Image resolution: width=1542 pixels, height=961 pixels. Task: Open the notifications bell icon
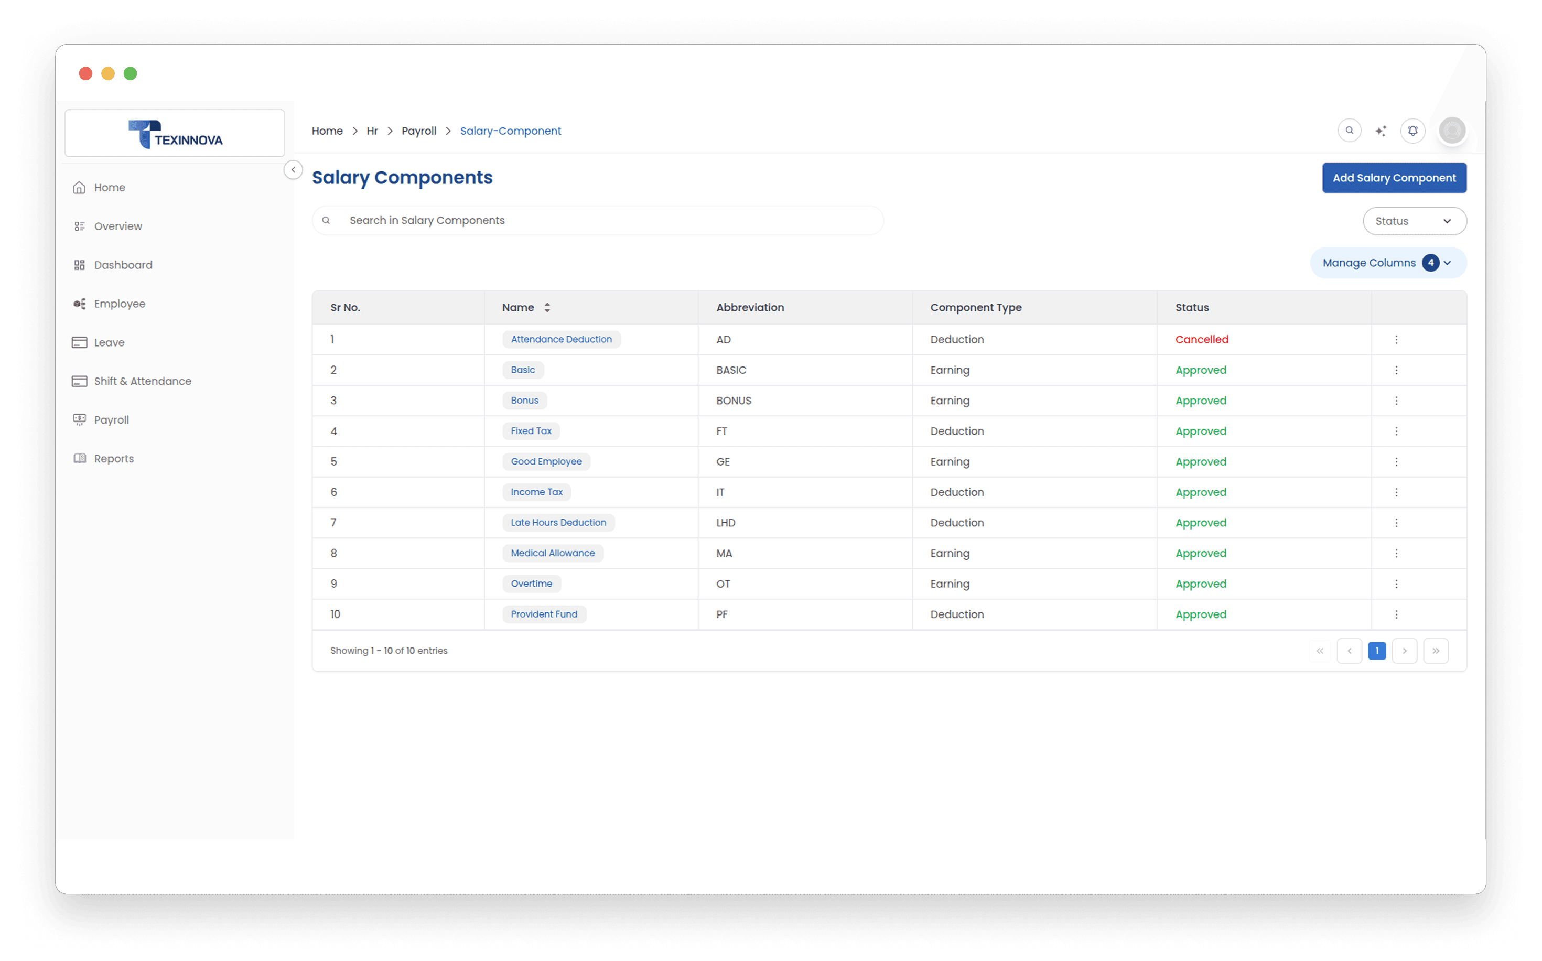tap(1413, 131)
